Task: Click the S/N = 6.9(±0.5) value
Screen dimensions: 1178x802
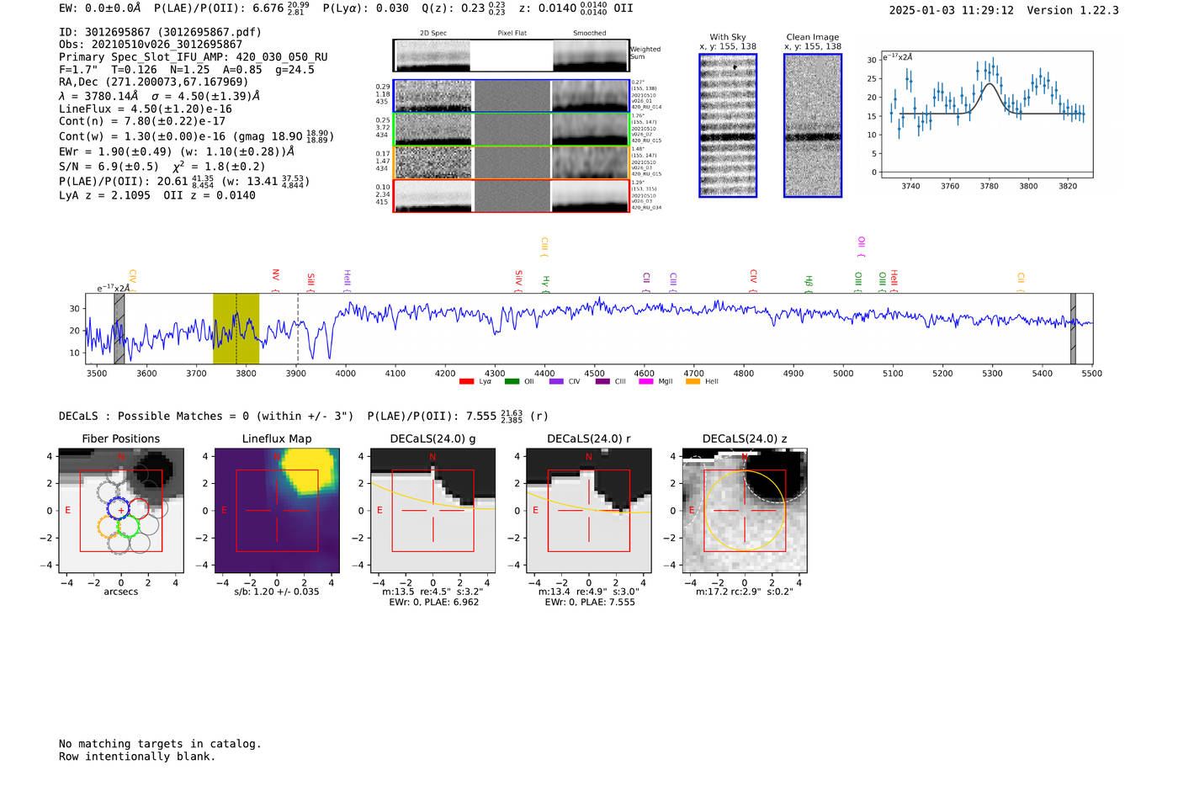Action: [109, 167]
